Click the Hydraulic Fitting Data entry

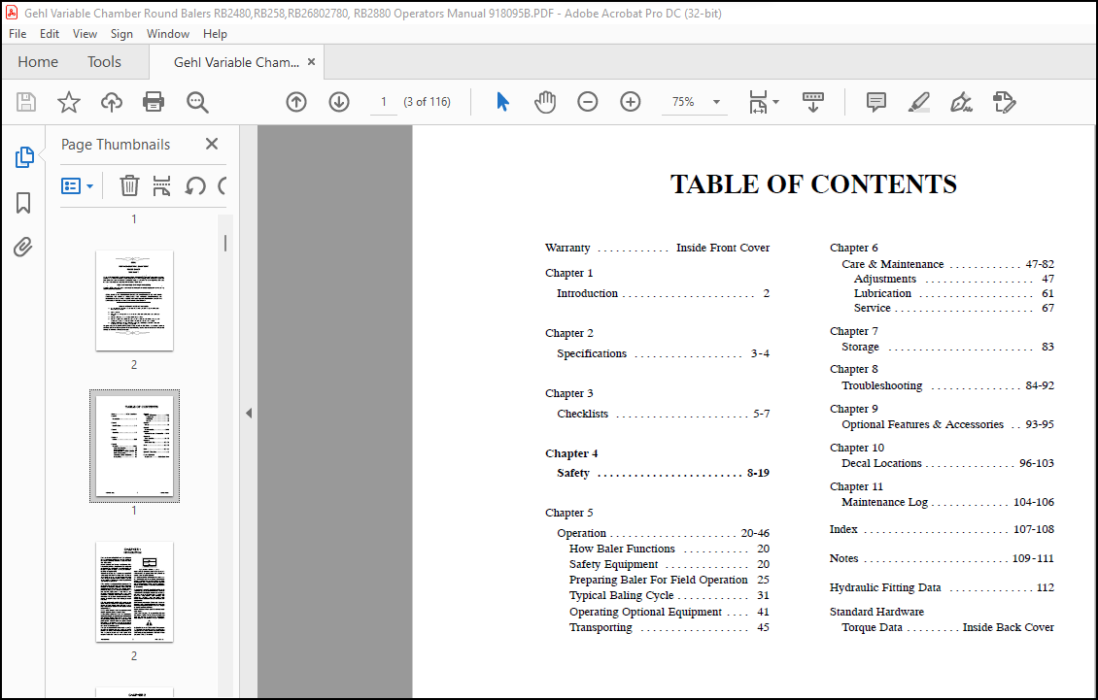[942, 587]
